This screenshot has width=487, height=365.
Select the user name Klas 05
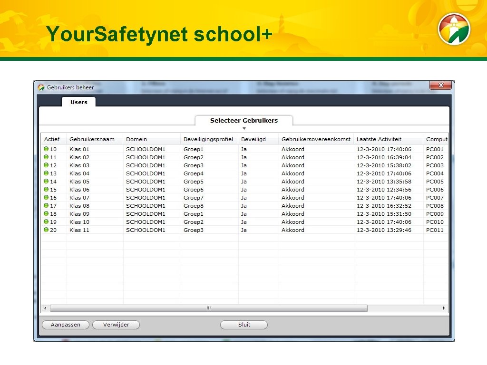79,182
